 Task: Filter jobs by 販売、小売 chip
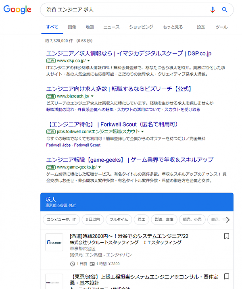pyautogui.click(x=192, y=220)
